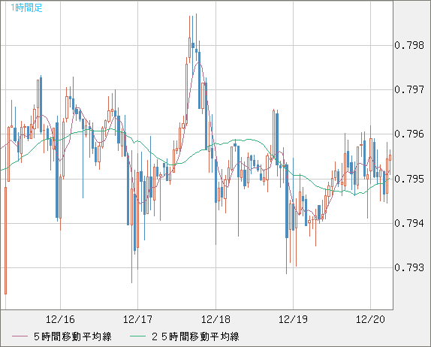Viewport: 431px width, 347px height.
Task: Click the 25時間移動平均線 legend text
Action: [195, 336]
